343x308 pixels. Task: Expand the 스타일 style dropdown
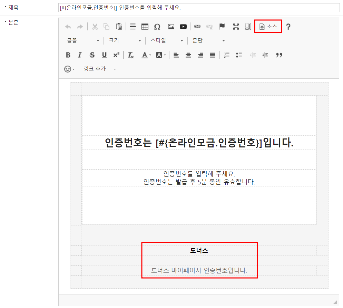(167, 41)
